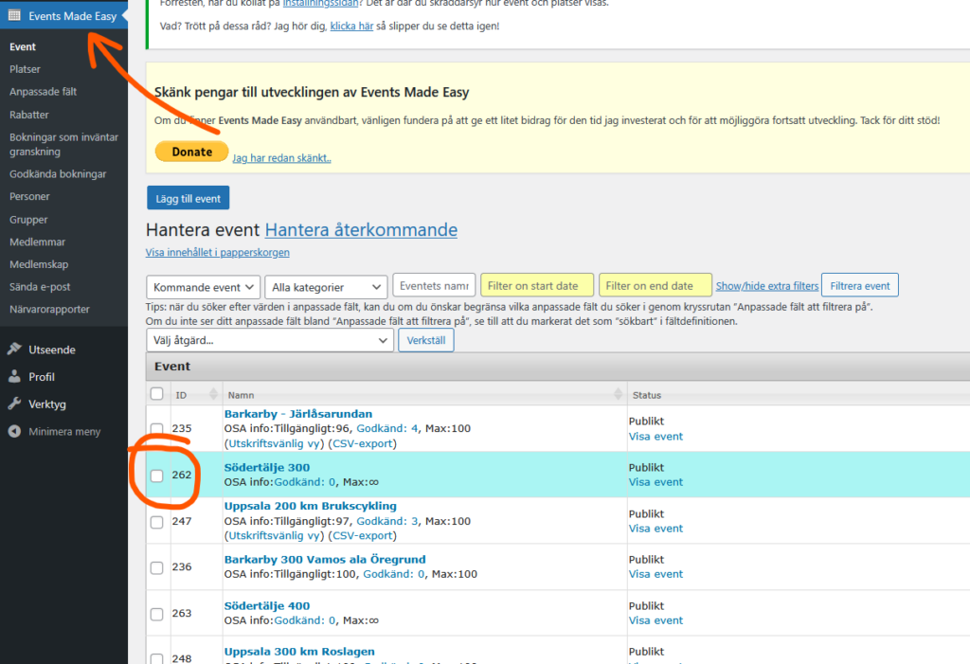
Task: Click CSV-export for Uppsala 200 km Brukscykling
Action: coord(363,536)
